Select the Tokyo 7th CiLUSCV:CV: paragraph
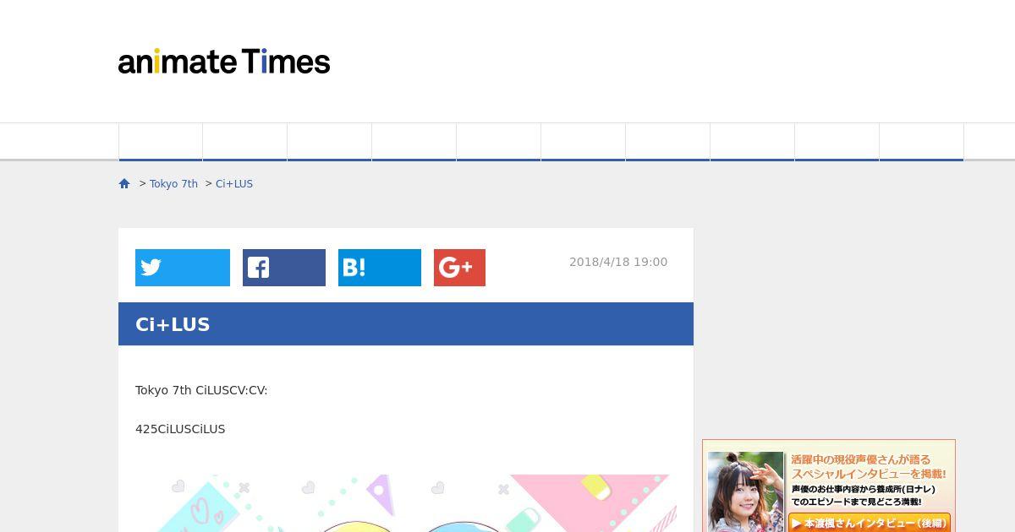The width and height of the screenshot is (1015, 532). pyautogui.click(x=201, y=390)
